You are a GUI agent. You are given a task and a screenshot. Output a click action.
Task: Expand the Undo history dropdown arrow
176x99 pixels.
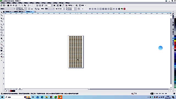tap(30, 5)
